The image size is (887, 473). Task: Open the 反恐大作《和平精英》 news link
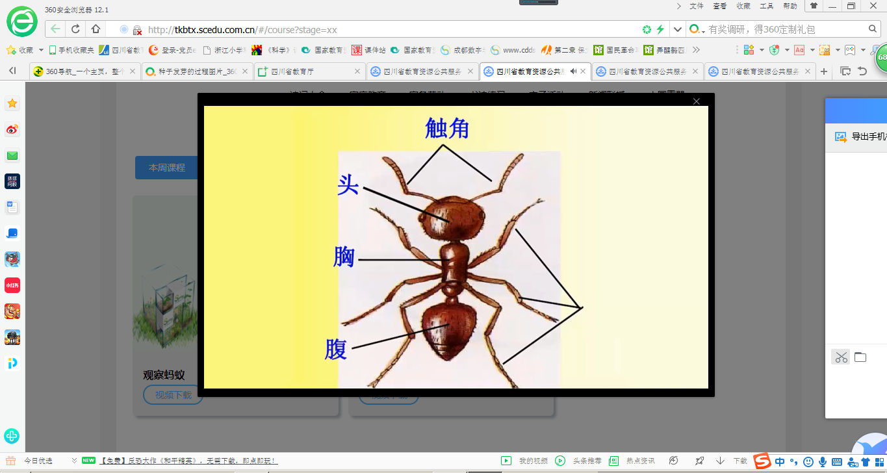pyautogui.click(x=188, y=461)
